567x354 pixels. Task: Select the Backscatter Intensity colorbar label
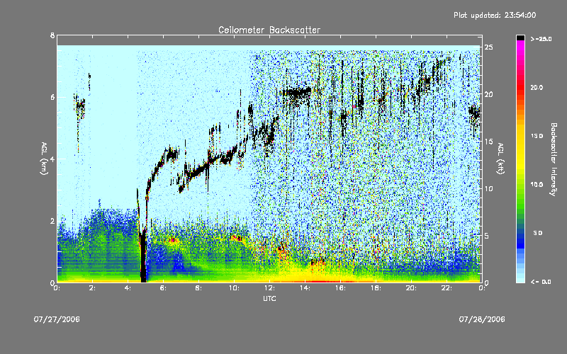554,159
